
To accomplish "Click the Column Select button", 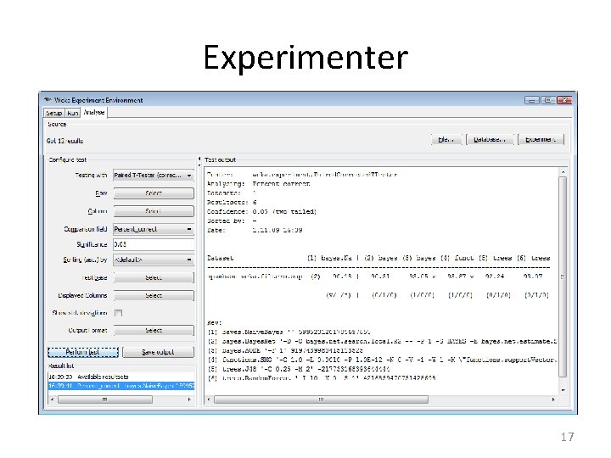I will point(154,211).
